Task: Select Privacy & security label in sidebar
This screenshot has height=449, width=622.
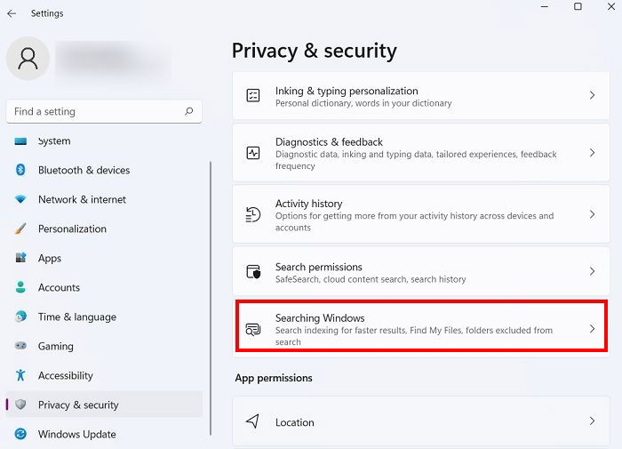Action: (78, 405)
